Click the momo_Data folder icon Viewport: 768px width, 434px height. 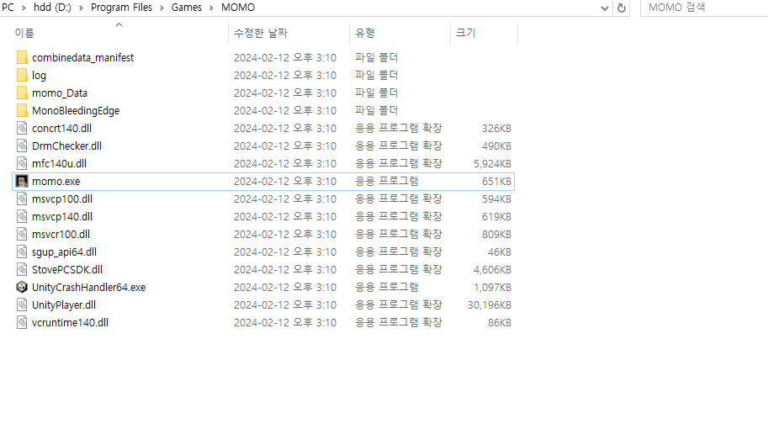(22, 93)
